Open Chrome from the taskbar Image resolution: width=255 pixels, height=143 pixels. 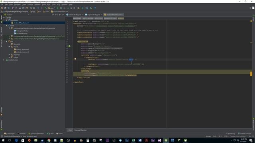click(x=49, y=140)
